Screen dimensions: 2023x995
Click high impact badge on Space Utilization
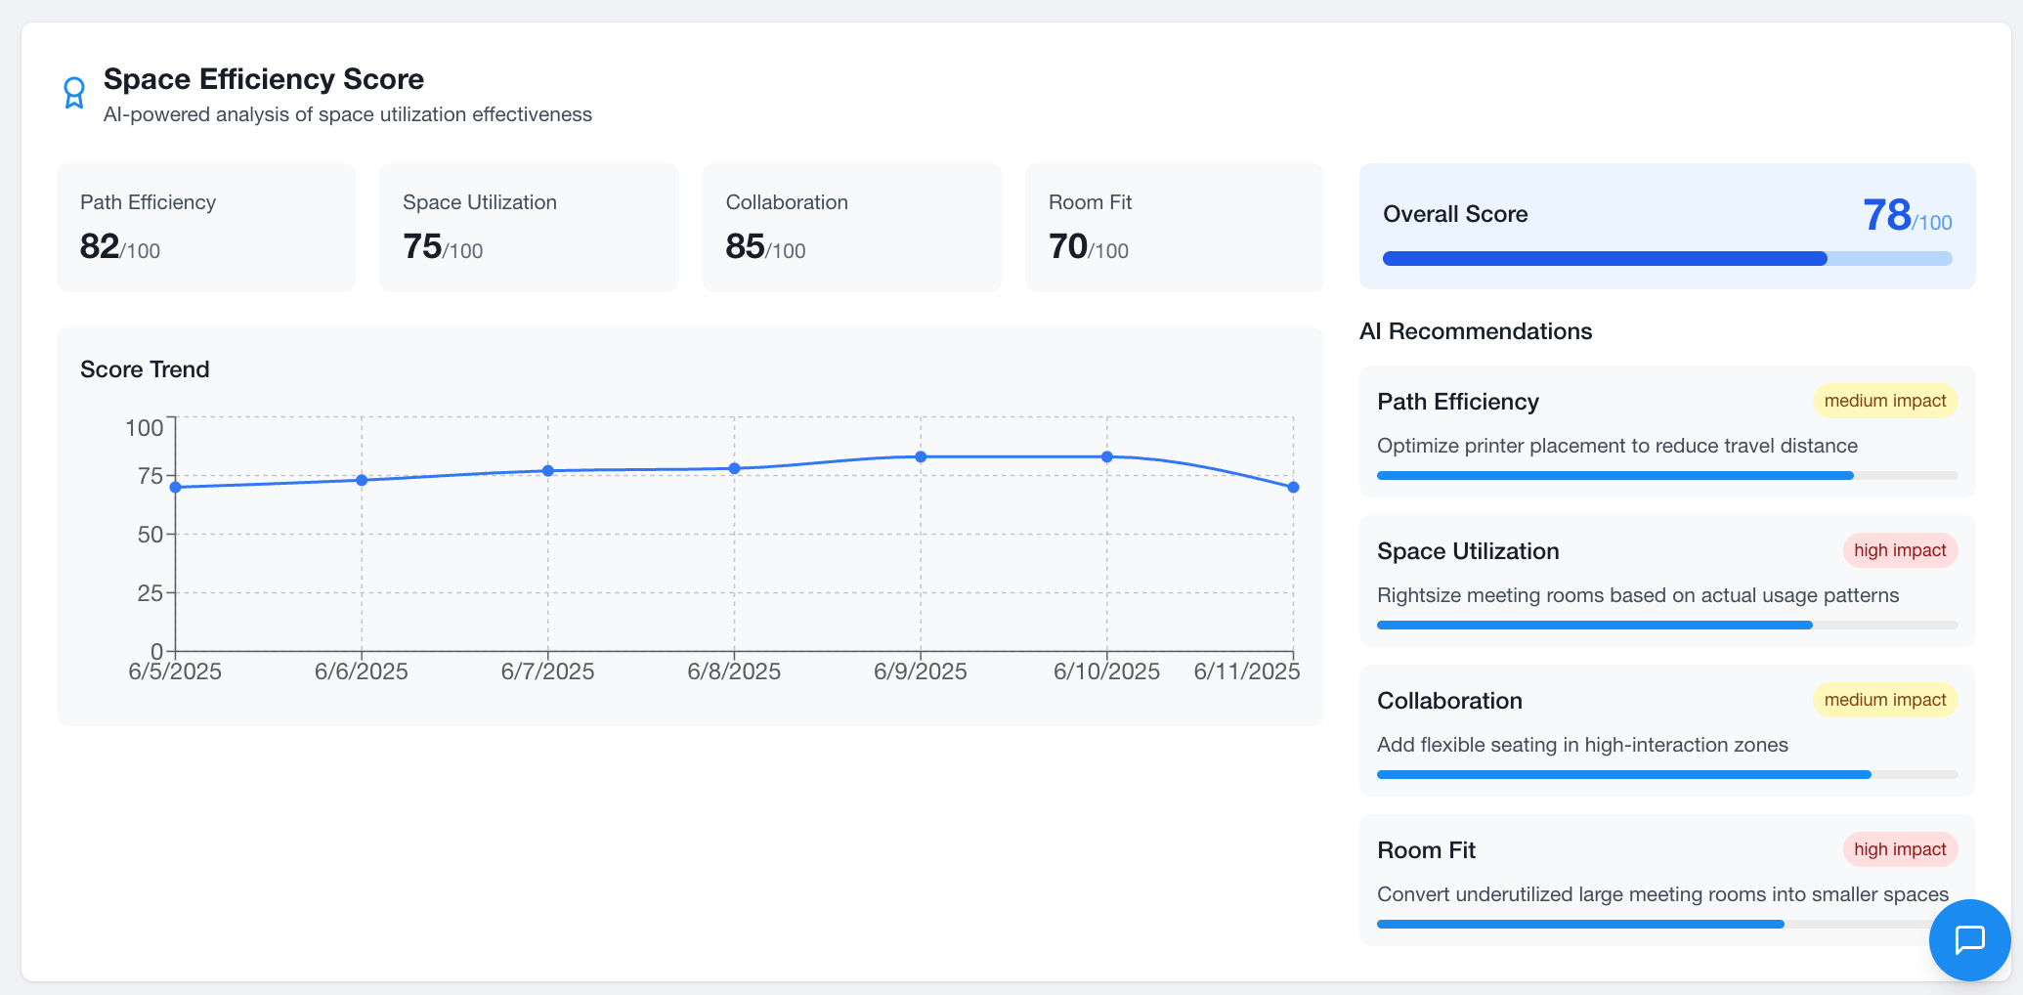(1900, 550)
